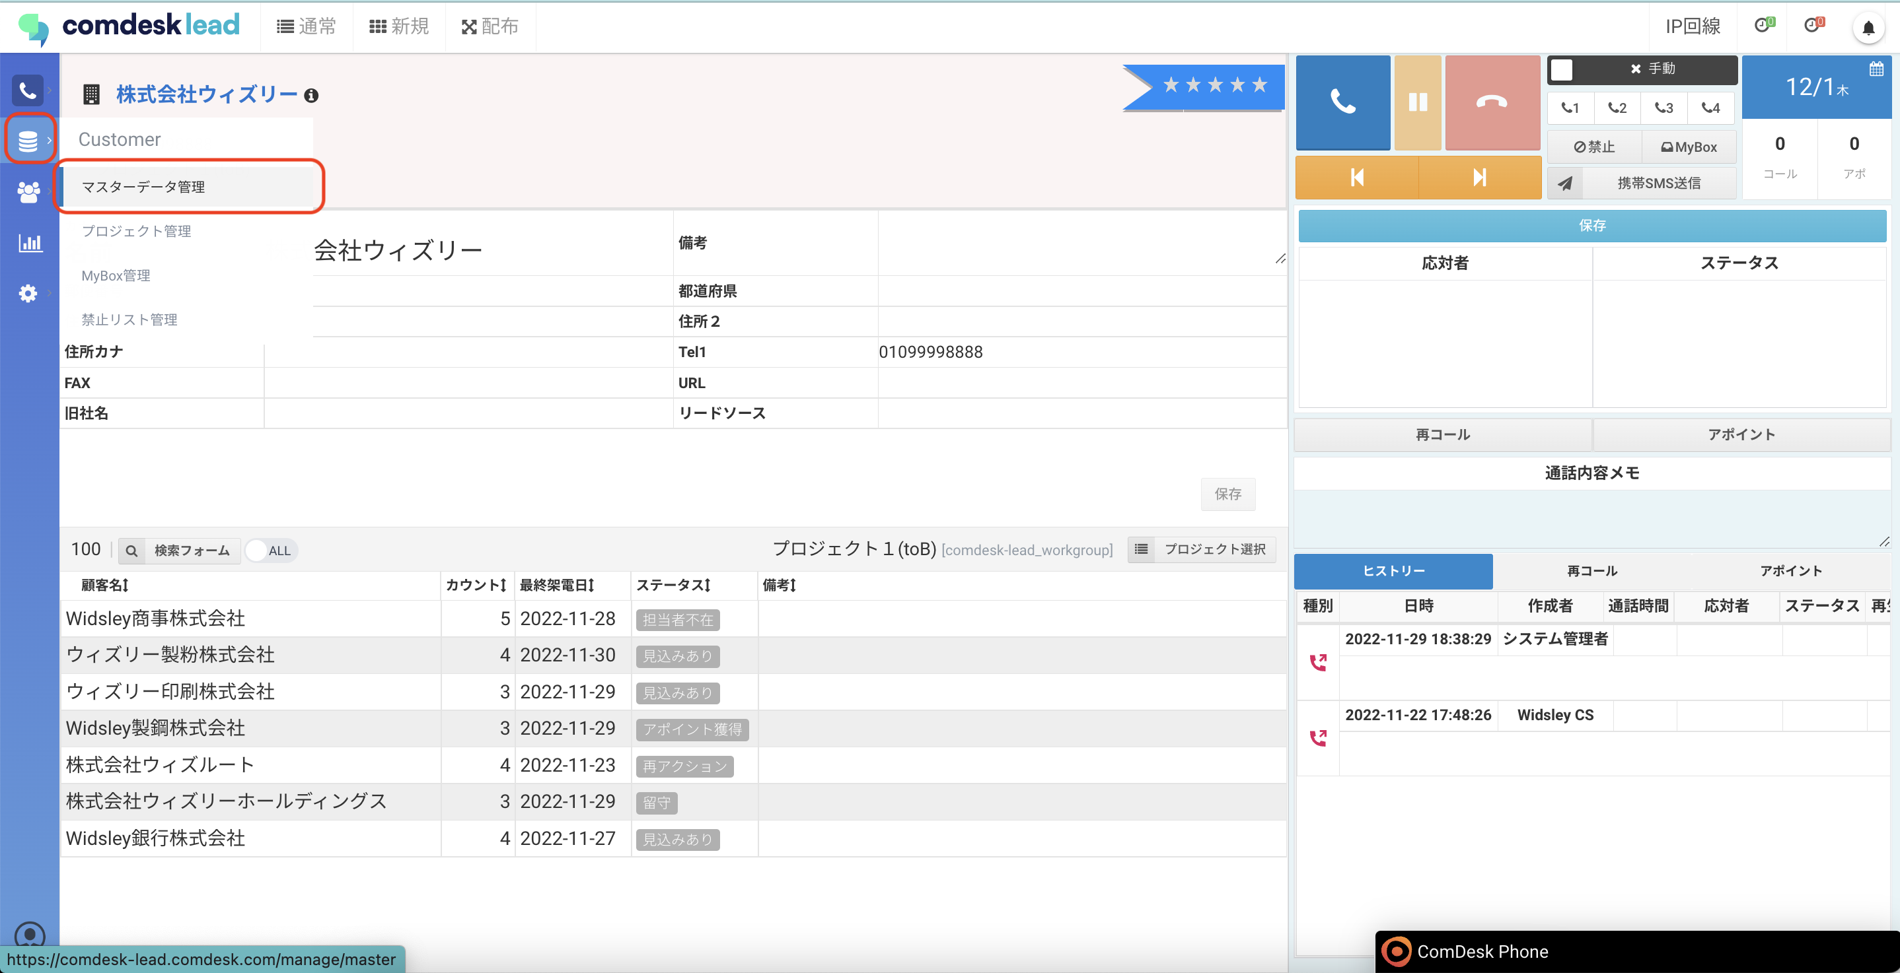Sort the table by the 顧客名 column
The height and width of the screenshot is (973, 1900).
click(x=105, y=586)
